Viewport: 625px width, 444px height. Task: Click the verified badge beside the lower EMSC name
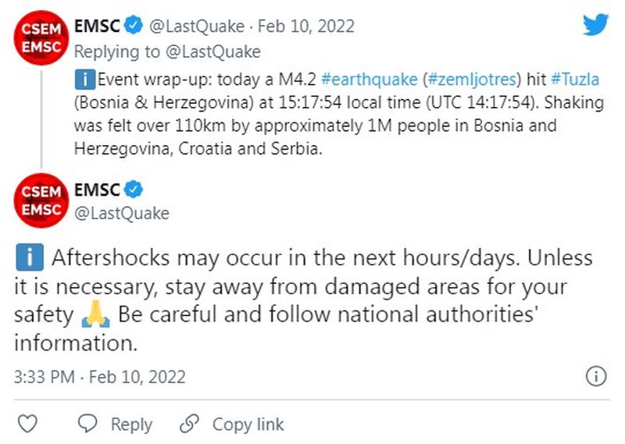[134, 190]
